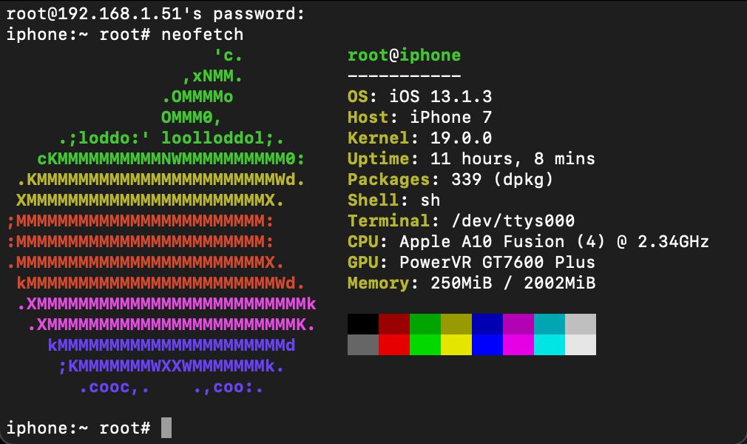Click the password prompt line
Screen dimensions: 747x444
(155, 14)
